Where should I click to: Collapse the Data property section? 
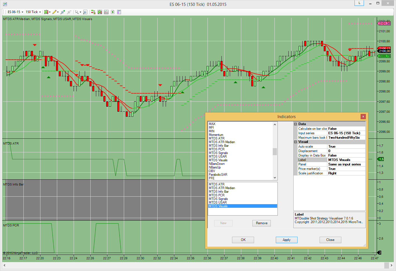[x=296, y=124]
